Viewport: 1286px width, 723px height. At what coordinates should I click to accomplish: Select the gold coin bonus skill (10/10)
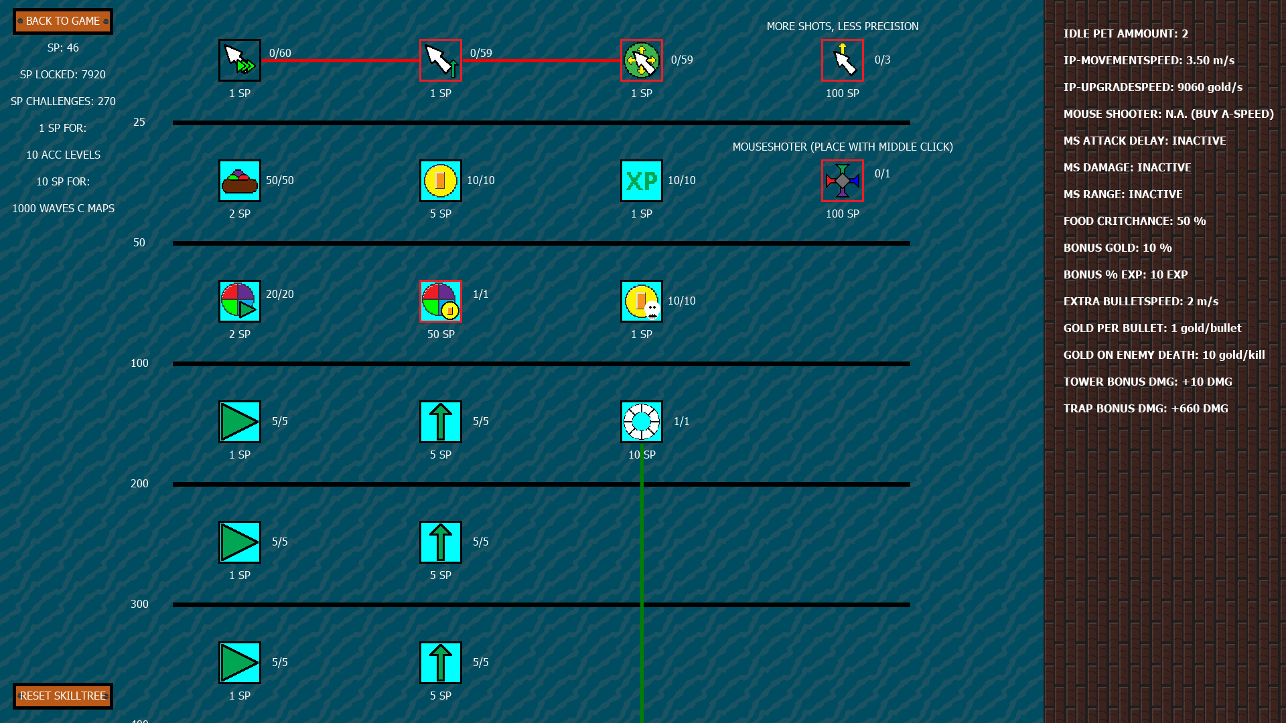tap(440, 180)
